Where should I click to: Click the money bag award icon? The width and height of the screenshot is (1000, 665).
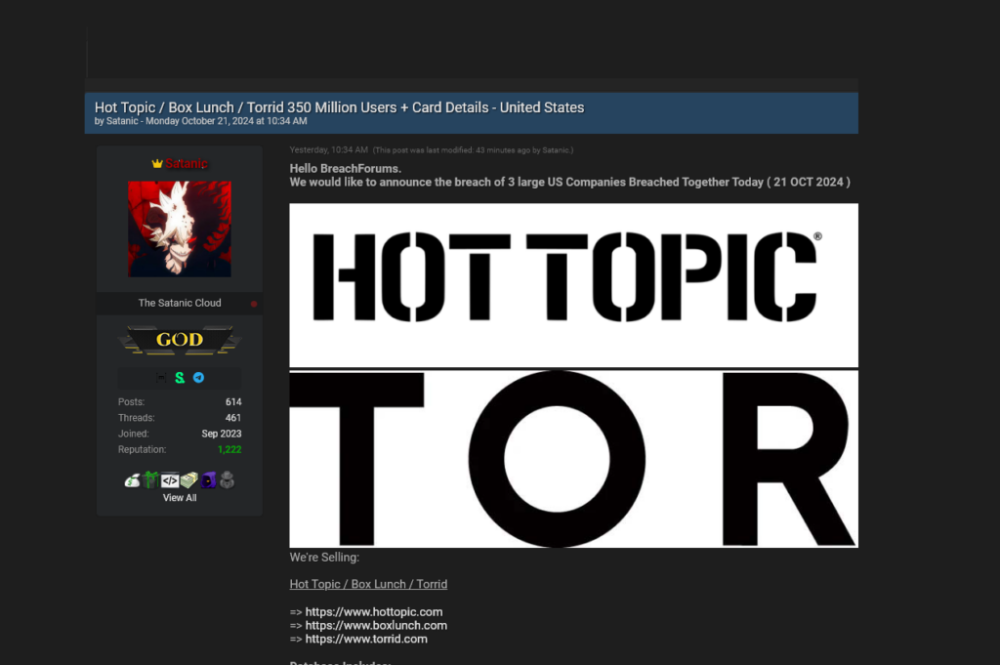click(x=132, y=480)
